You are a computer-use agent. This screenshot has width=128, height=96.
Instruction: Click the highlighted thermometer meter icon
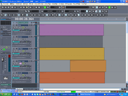(78, 15)
